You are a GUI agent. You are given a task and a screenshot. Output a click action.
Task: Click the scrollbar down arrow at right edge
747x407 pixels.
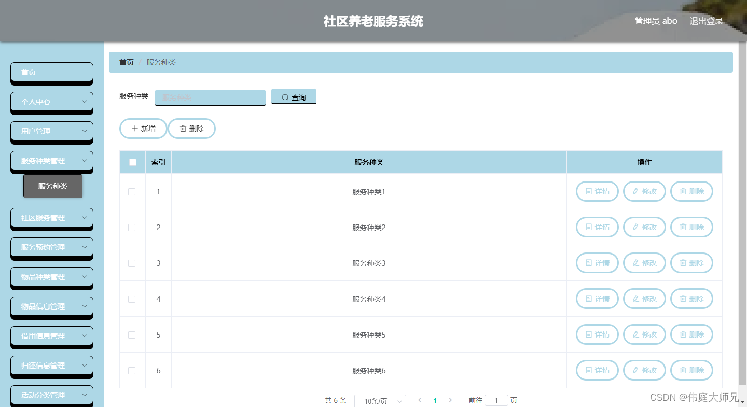743,402
